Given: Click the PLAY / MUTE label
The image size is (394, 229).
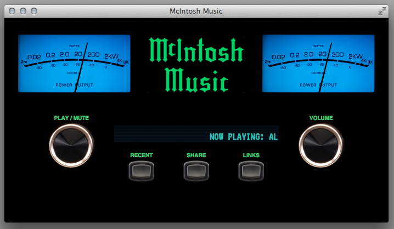Looking at the screenshot, I should click(71, 118).
